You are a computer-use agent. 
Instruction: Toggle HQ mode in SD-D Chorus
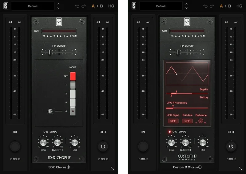111,6
